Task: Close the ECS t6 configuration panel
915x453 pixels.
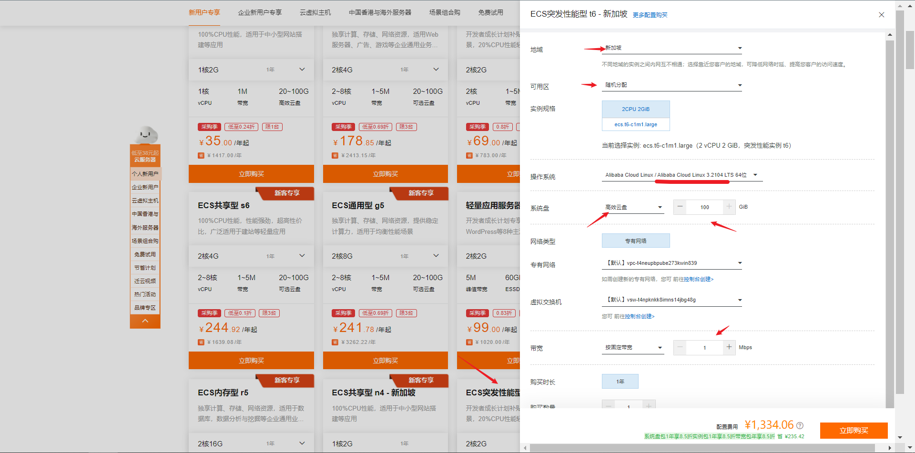Action: click(x=881, y=15)
